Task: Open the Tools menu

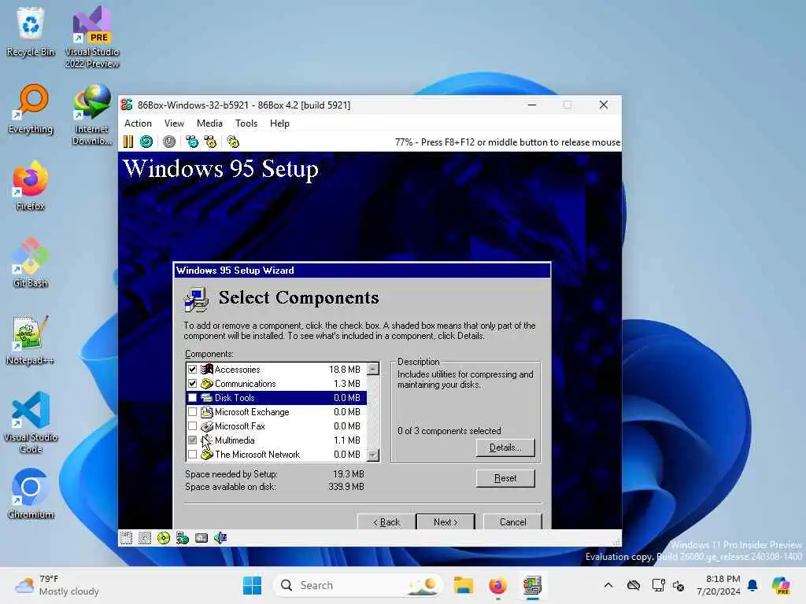Action: pyautogui.click(x=246, y=123)
